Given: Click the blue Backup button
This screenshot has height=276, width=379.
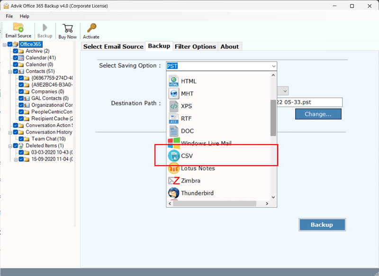Looking at the screenshot, I should (322, 225).
